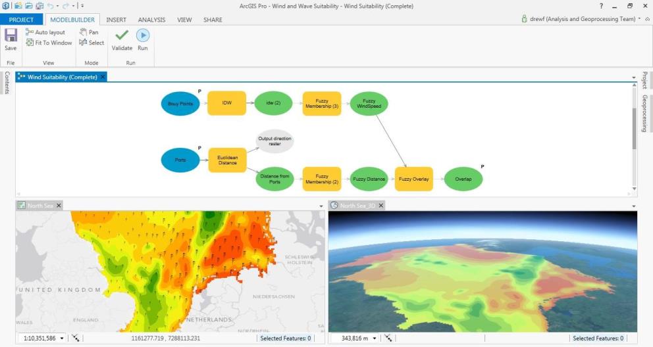This screenshot has height=347, width=653.
Task: Click the help question mark icon
Action: click(x=601, y=6)
